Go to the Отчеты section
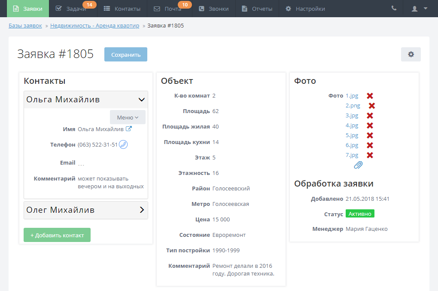 (x=257, y=9)
